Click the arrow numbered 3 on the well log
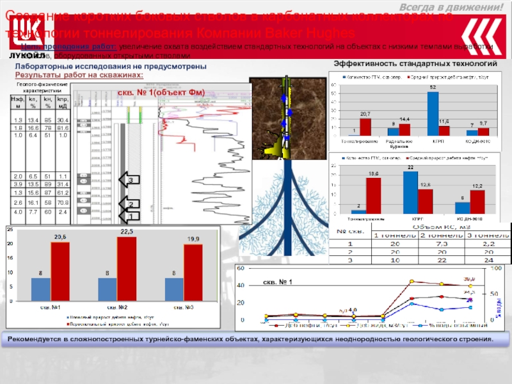 coord(129,179)
